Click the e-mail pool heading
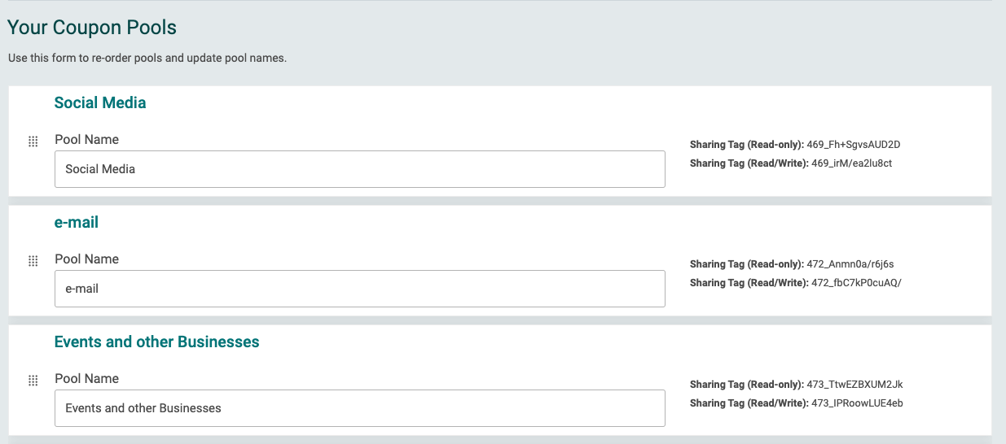1006x444 pixels. click(x=77, y=223)
